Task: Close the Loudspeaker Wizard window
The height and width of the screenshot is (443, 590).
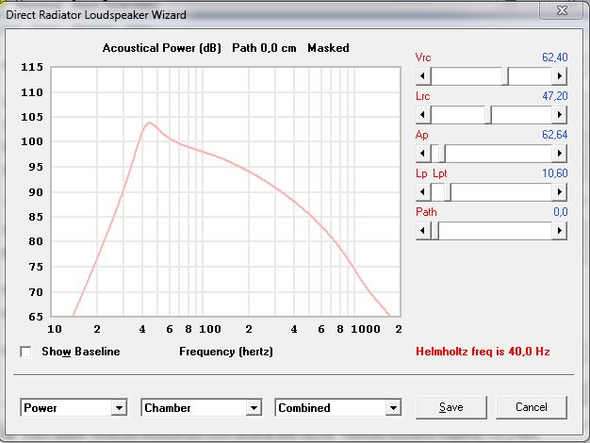Action: [x=562, y=10]
